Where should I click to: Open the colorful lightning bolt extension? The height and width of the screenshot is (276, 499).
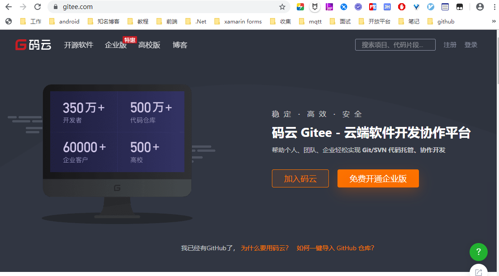(x=300, y=7)
